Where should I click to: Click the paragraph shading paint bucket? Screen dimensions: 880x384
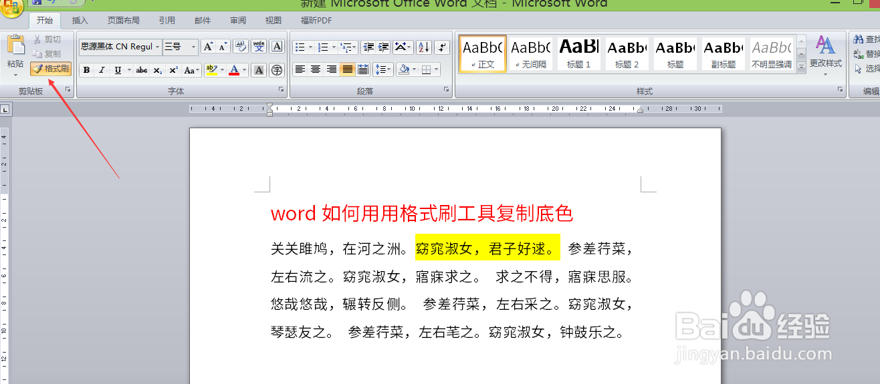pos(403,69)
